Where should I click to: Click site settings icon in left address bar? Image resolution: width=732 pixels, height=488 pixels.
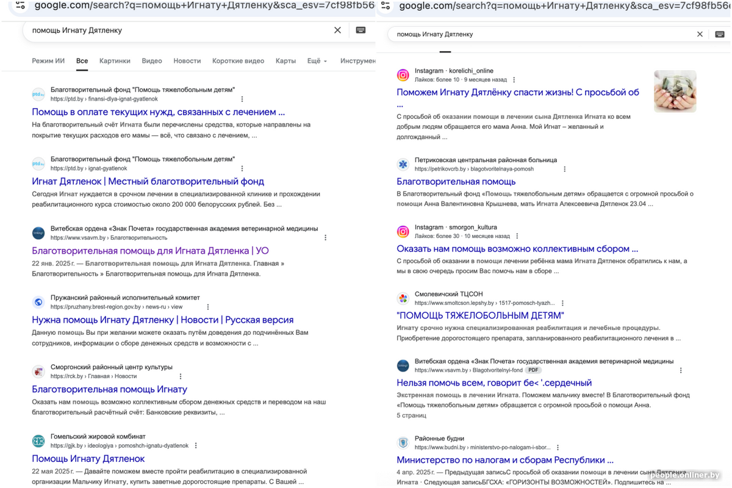tap(20, 5)
